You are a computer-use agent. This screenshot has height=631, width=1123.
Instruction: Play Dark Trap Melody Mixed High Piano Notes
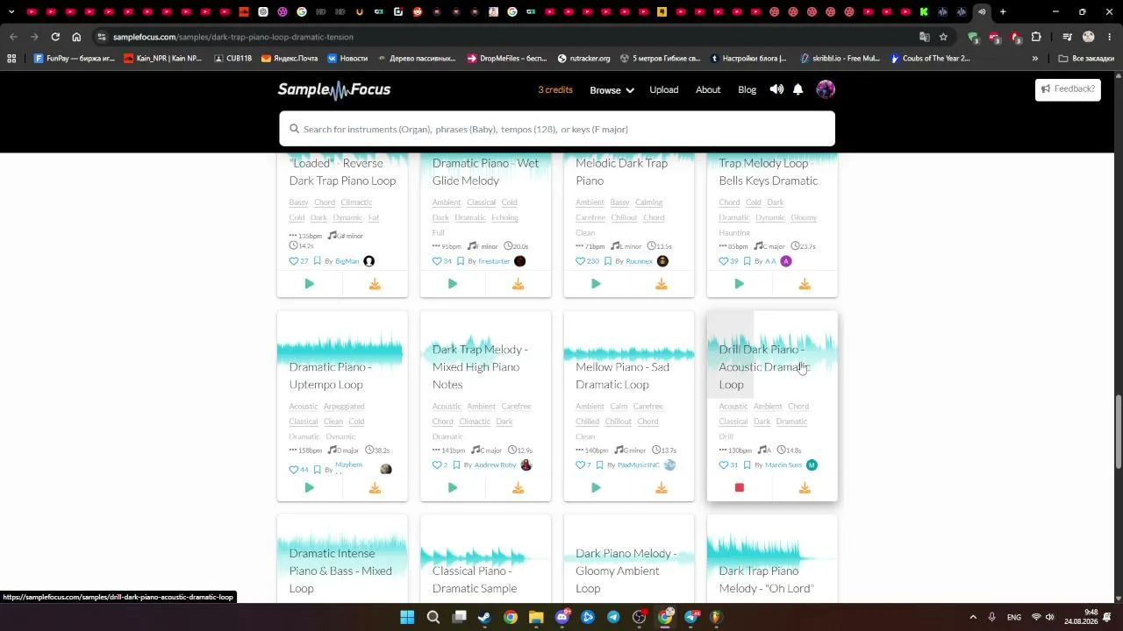point(452,487)
